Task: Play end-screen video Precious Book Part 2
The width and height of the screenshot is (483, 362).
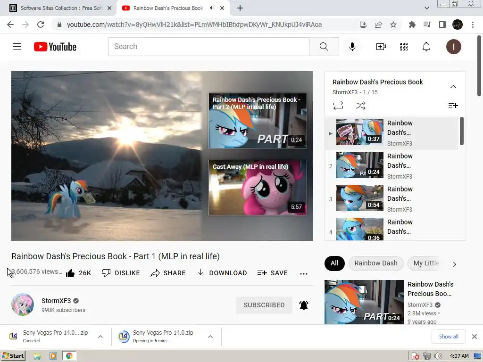Action: pyautogui.click(x=258, y=121)
